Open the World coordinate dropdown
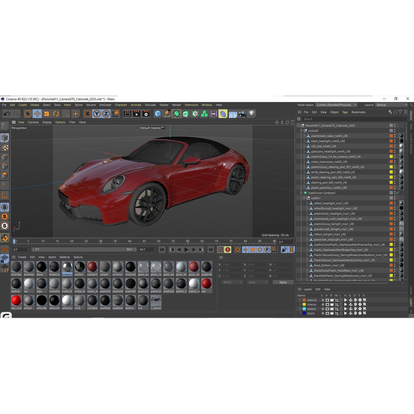The image size is (414, 414). (232, 282)
